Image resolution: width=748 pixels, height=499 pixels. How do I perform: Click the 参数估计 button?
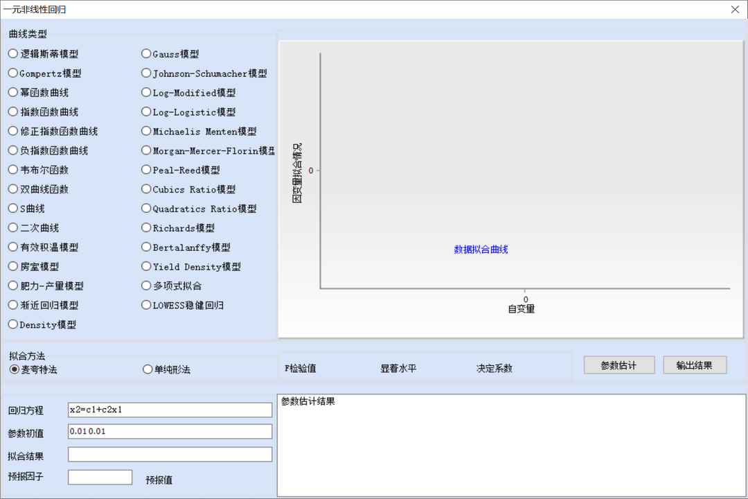click(618, 365)
